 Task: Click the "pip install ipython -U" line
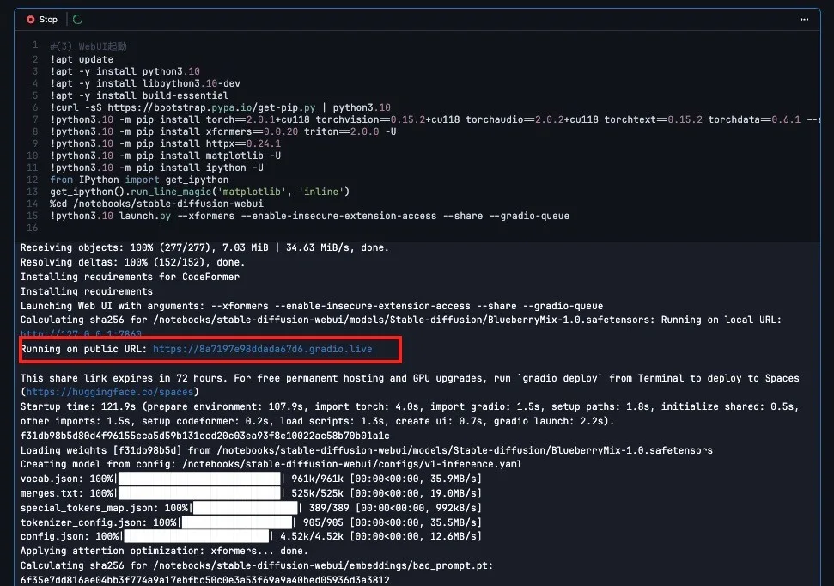(157, 168)
